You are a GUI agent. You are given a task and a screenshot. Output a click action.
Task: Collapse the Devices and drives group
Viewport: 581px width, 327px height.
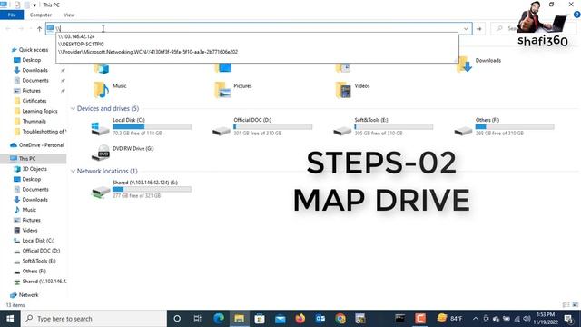coord(73,108)
